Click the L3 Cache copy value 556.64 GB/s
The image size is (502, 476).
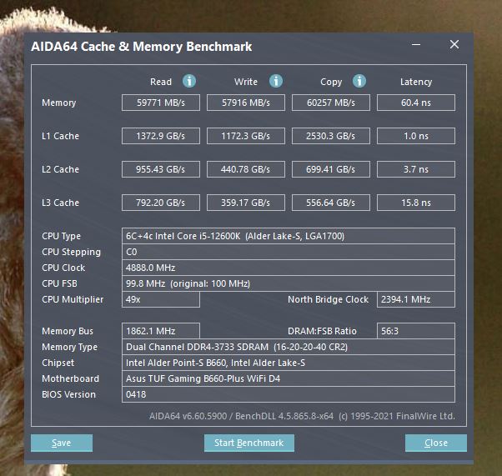click(x=331, y=203)
